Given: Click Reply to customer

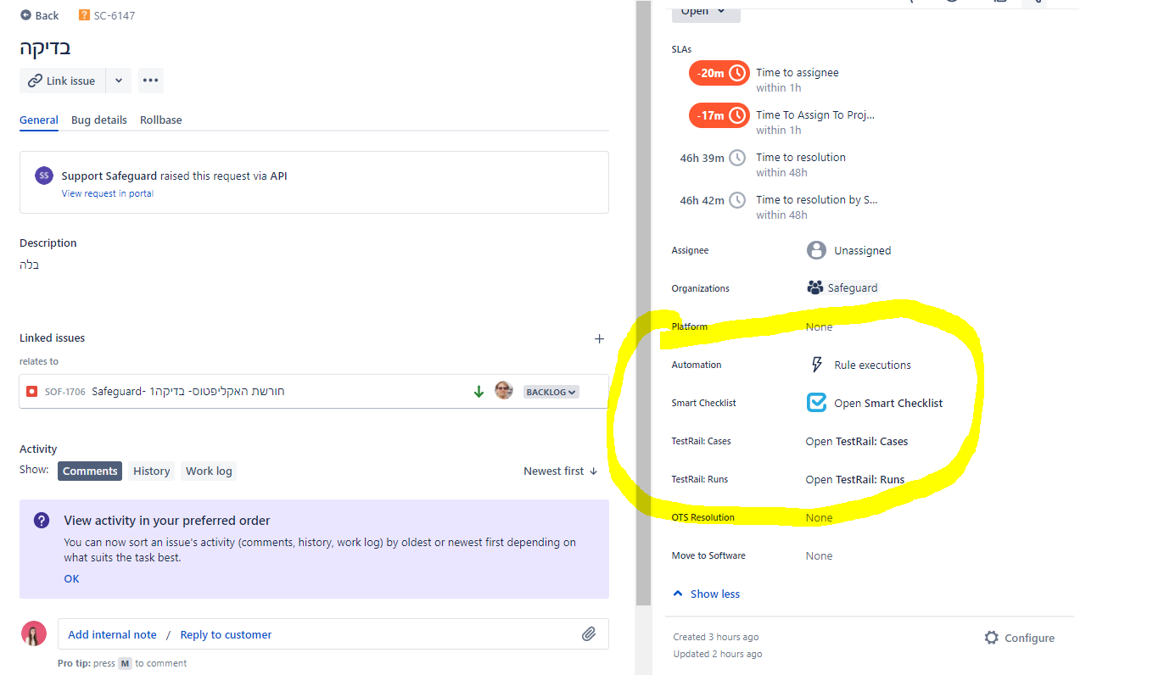Looking at the screenshot, I should 227,635.
